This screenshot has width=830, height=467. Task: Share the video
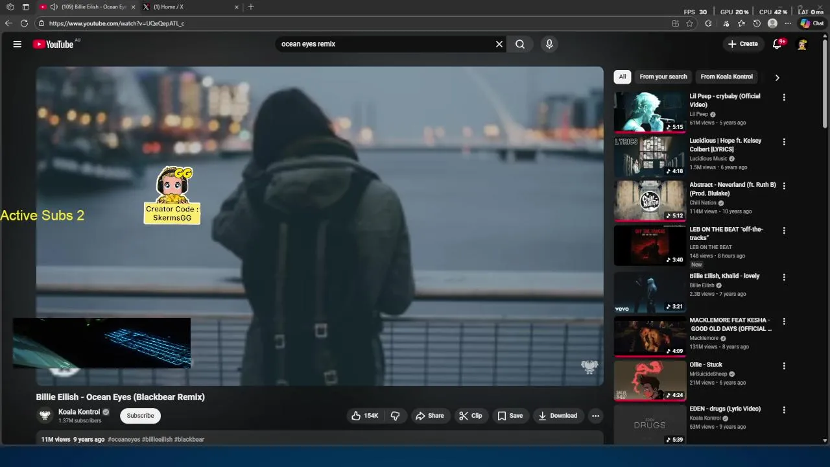[430, 416]
